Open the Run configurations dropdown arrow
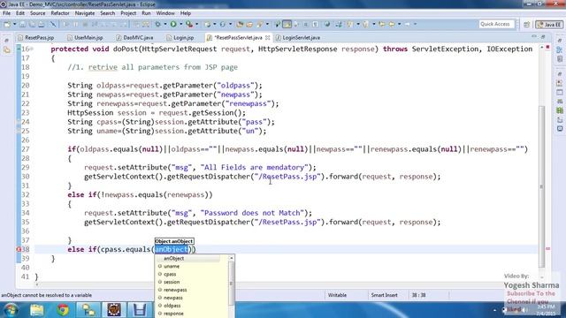Viewport: 566px width, 318px height. (x=180, y=24)
